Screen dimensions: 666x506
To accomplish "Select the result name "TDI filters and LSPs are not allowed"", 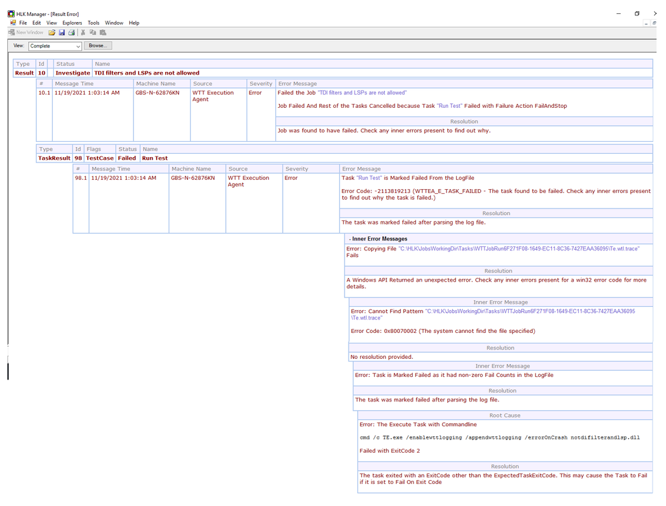I will point(147,73).
